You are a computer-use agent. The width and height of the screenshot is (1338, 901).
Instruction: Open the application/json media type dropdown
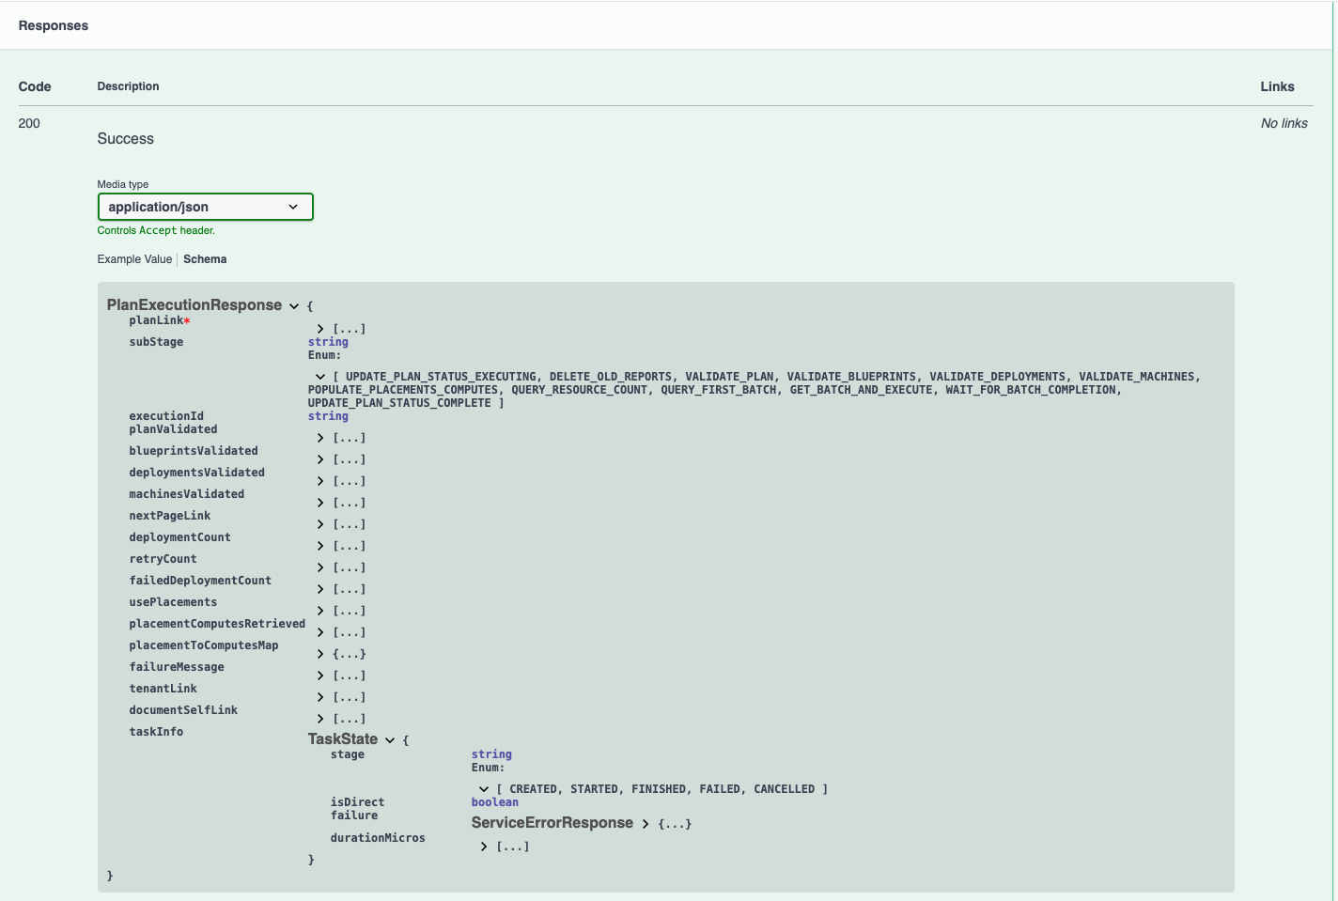pos(205,207)
